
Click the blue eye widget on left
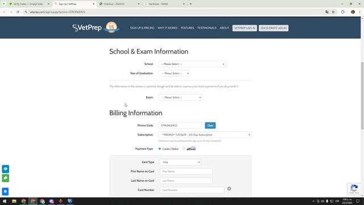point(6,169)
